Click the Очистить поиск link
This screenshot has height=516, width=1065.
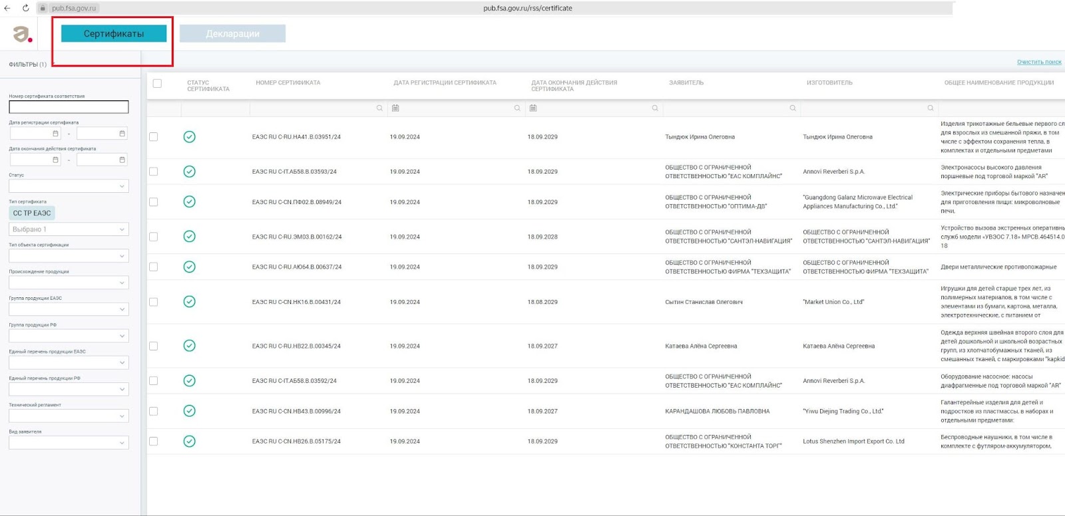1039,62
